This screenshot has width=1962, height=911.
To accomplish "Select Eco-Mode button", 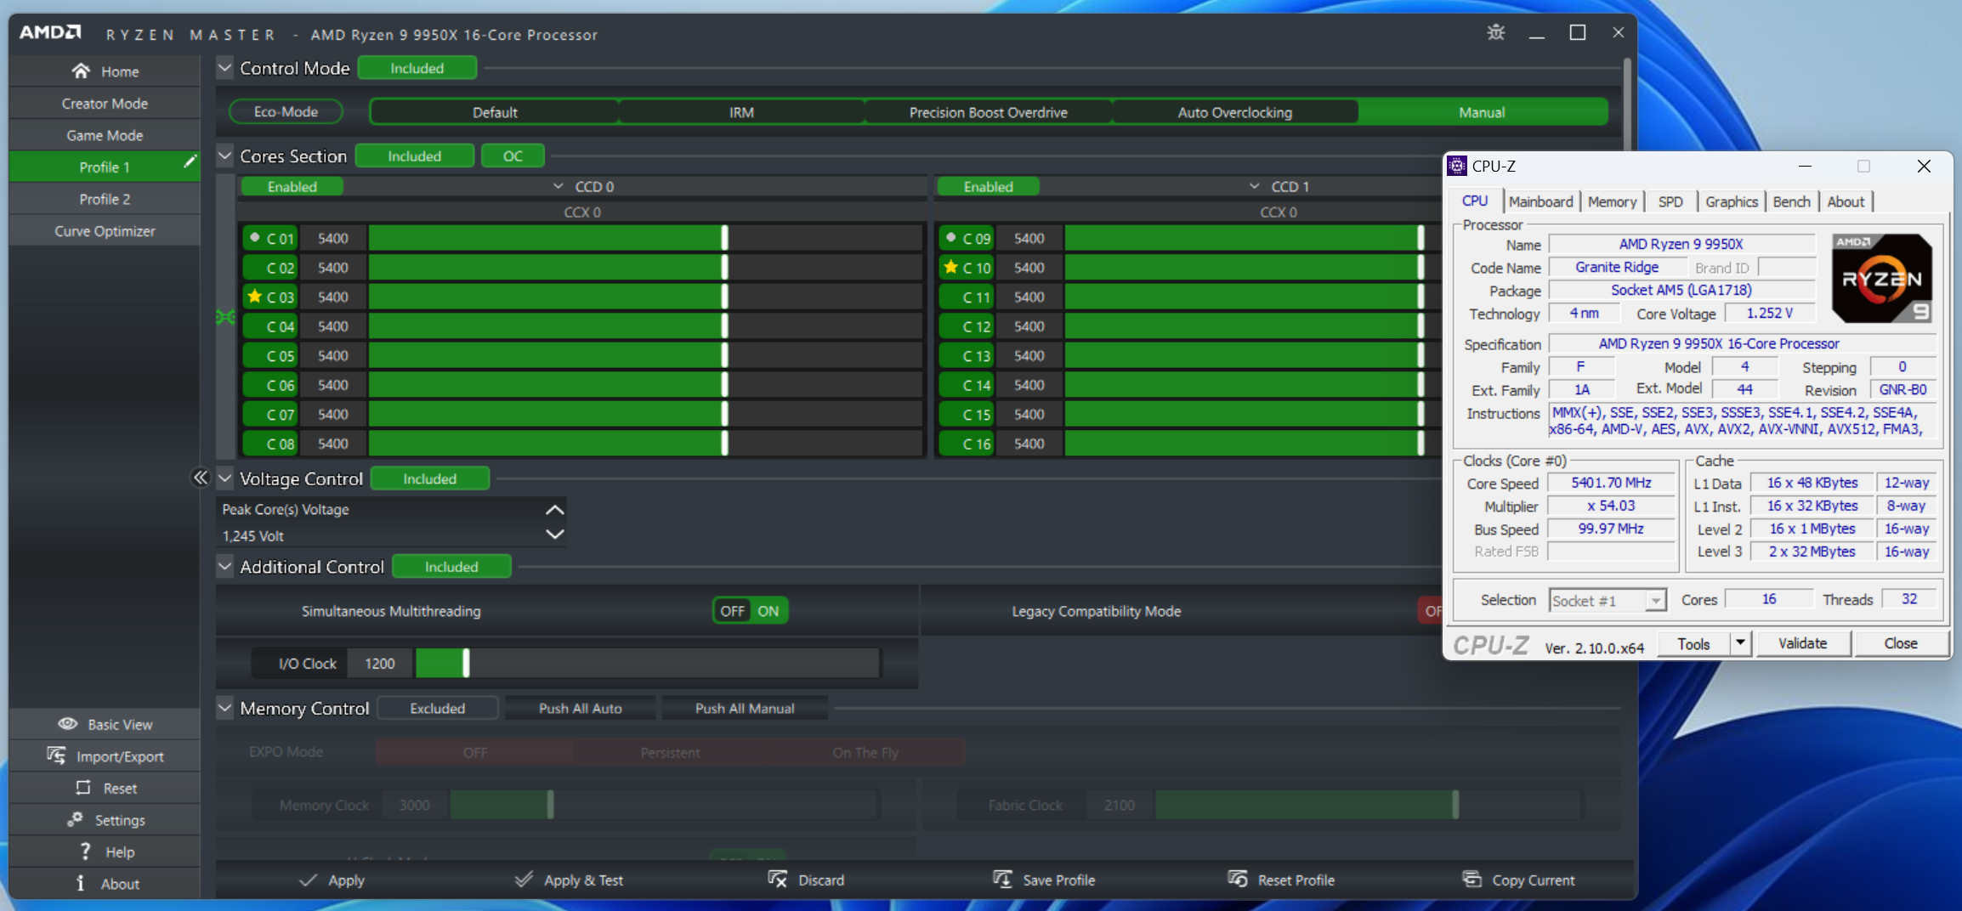I will pos(286,111).
